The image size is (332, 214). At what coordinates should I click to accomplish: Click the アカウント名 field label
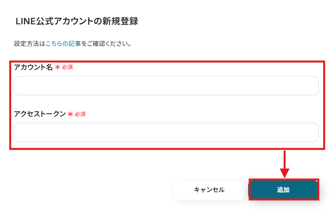33,67
